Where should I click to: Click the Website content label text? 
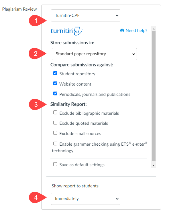click(75, 84)
